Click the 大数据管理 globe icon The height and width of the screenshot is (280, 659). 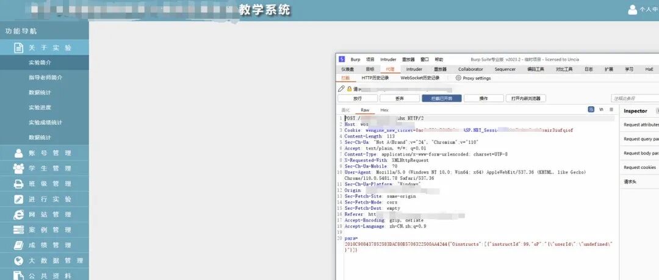[18, 260]
